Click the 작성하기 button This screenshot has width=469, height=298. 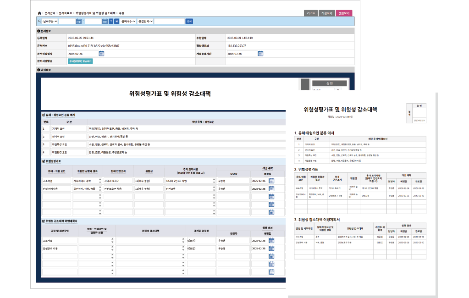coord(326,13)
